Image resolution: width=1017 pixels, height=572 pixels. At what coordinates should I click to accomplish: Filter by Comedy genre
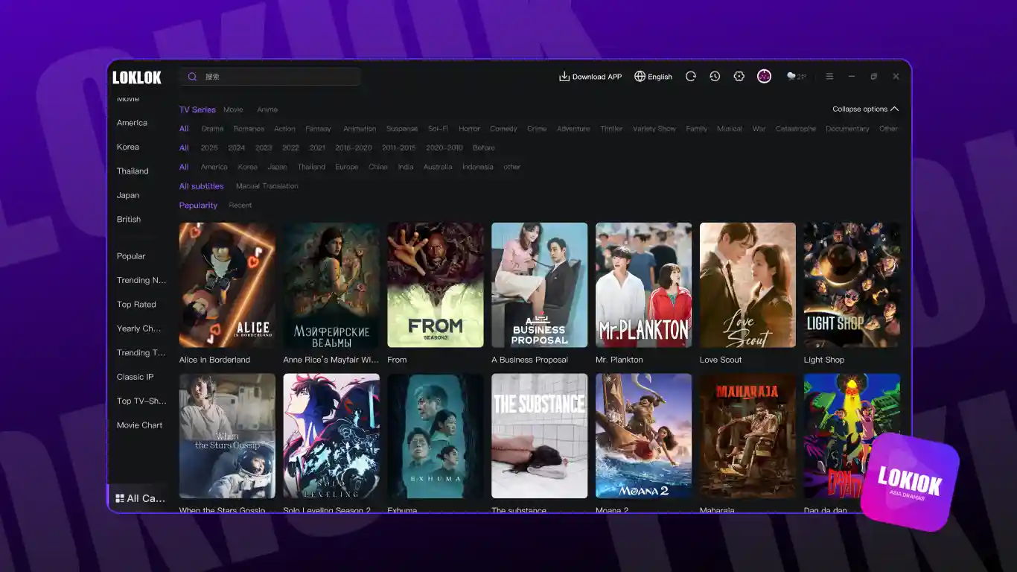[503, 129]
